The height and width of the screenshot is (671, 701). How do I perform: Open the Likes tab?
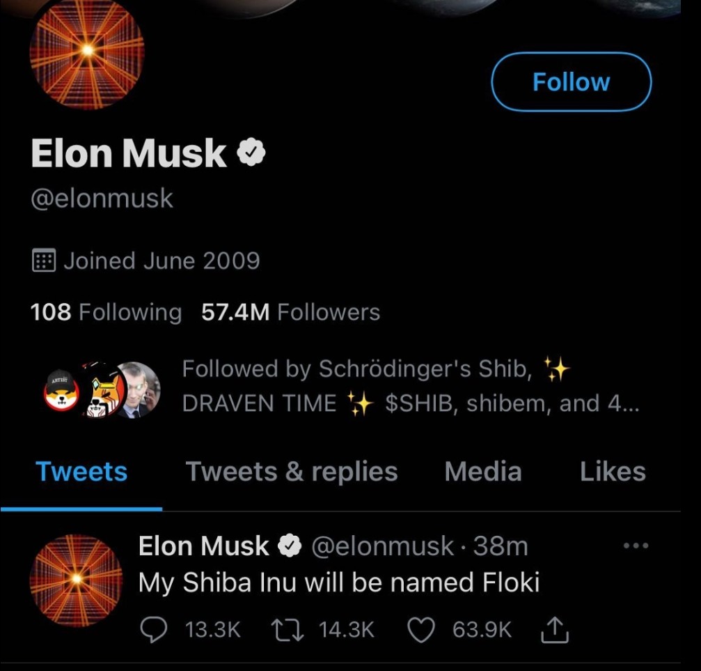[613, 472]
